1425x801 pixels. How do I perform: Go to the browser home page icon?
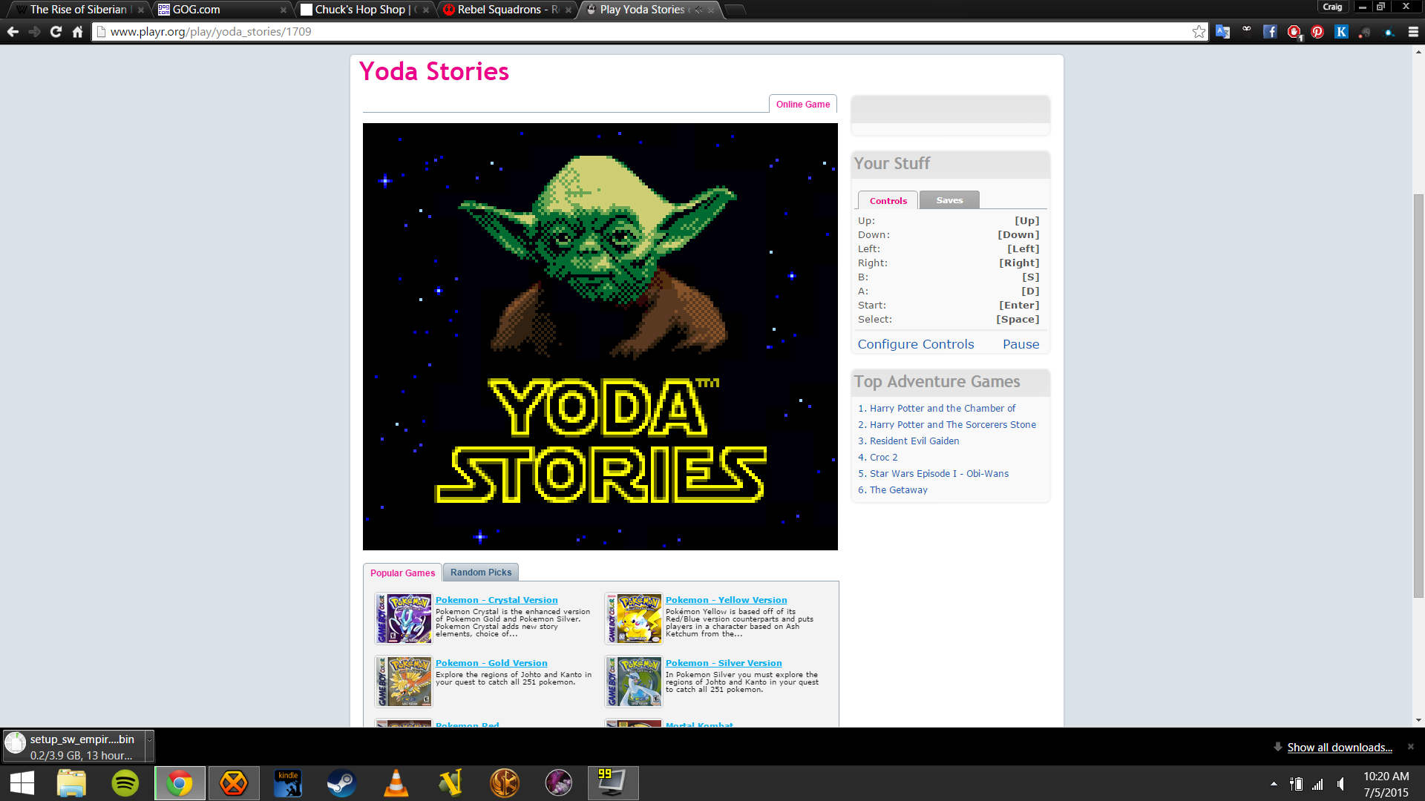[77, 31]
